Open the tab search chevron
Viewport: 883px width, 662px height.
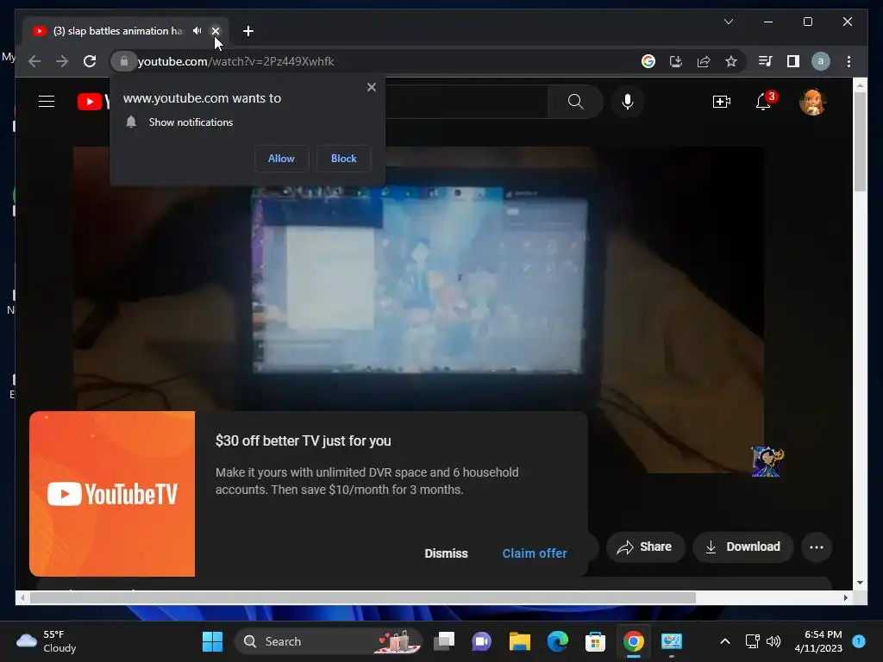click(728, 22)
